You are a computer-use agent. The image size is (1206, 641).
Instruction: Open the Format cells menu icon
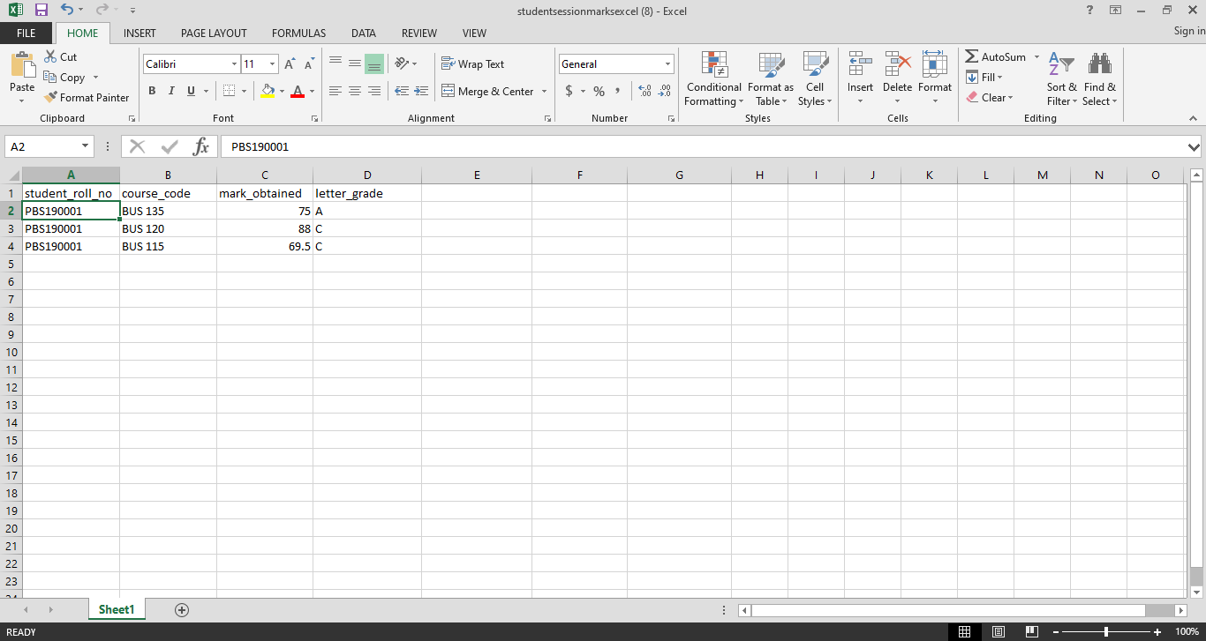coord(934,65)
